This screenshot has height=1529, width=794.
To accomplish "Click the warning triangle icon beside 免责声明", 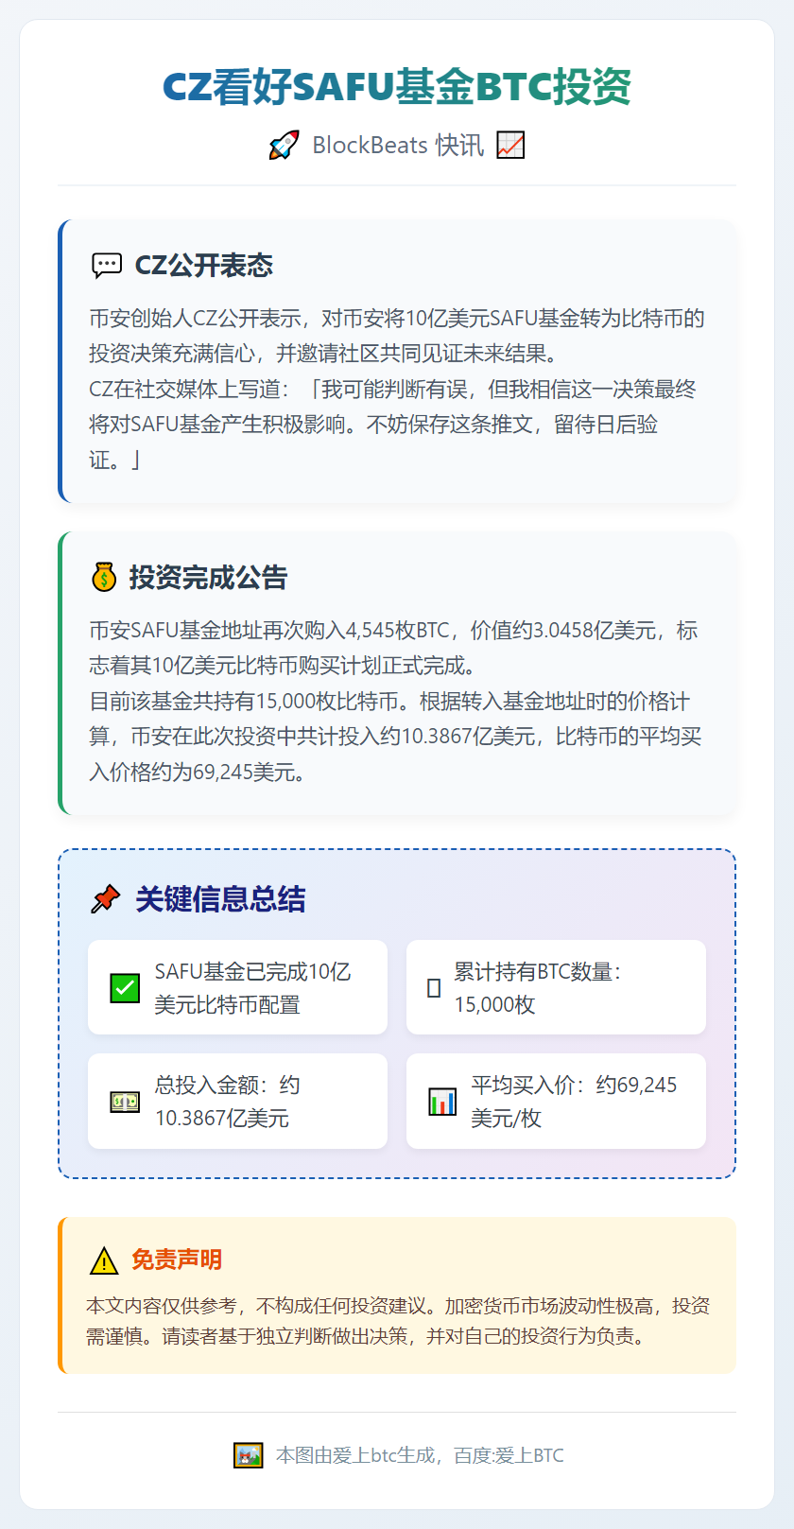I will [103, 1260].
